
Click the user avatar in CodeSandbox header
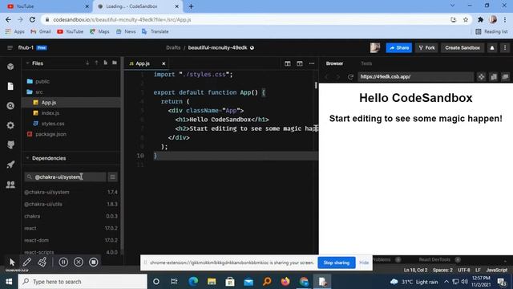[x=375, y=48]
